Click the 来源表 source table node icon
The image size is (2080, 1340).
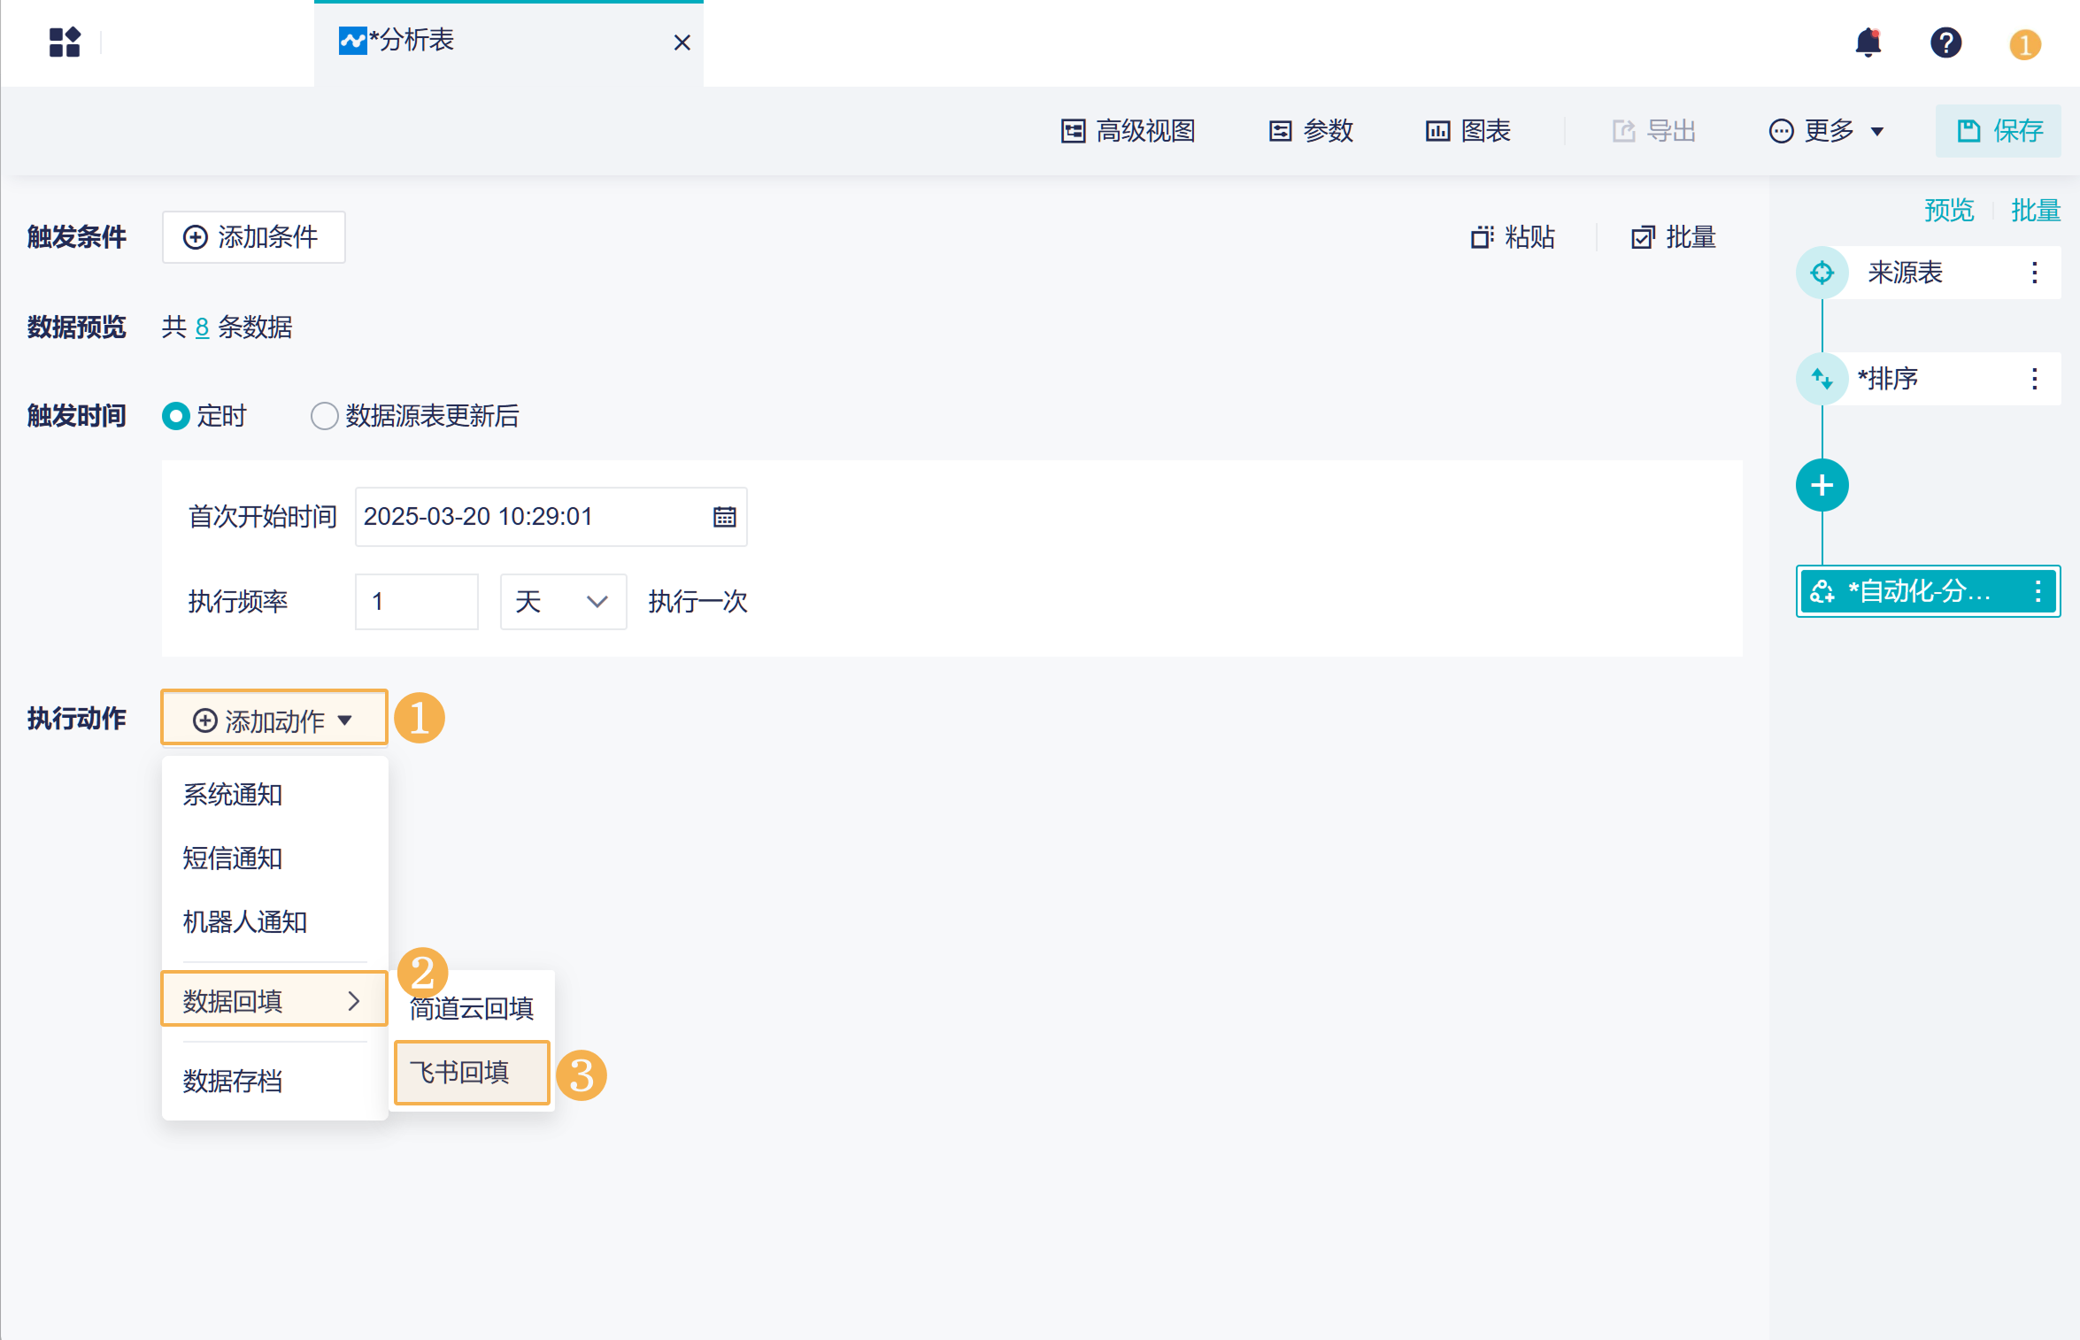[1822, 273]
